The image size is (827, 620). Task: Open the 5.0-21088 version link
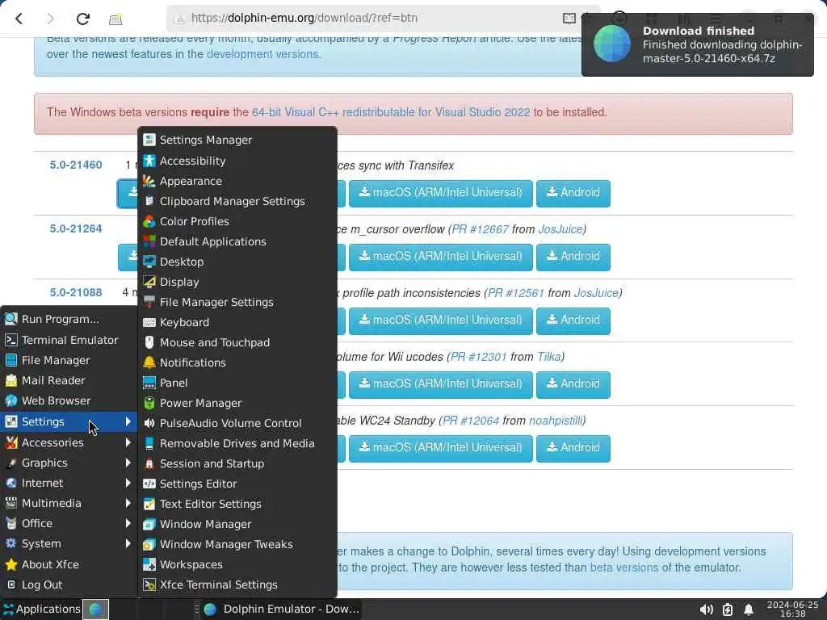click(76, 292)
